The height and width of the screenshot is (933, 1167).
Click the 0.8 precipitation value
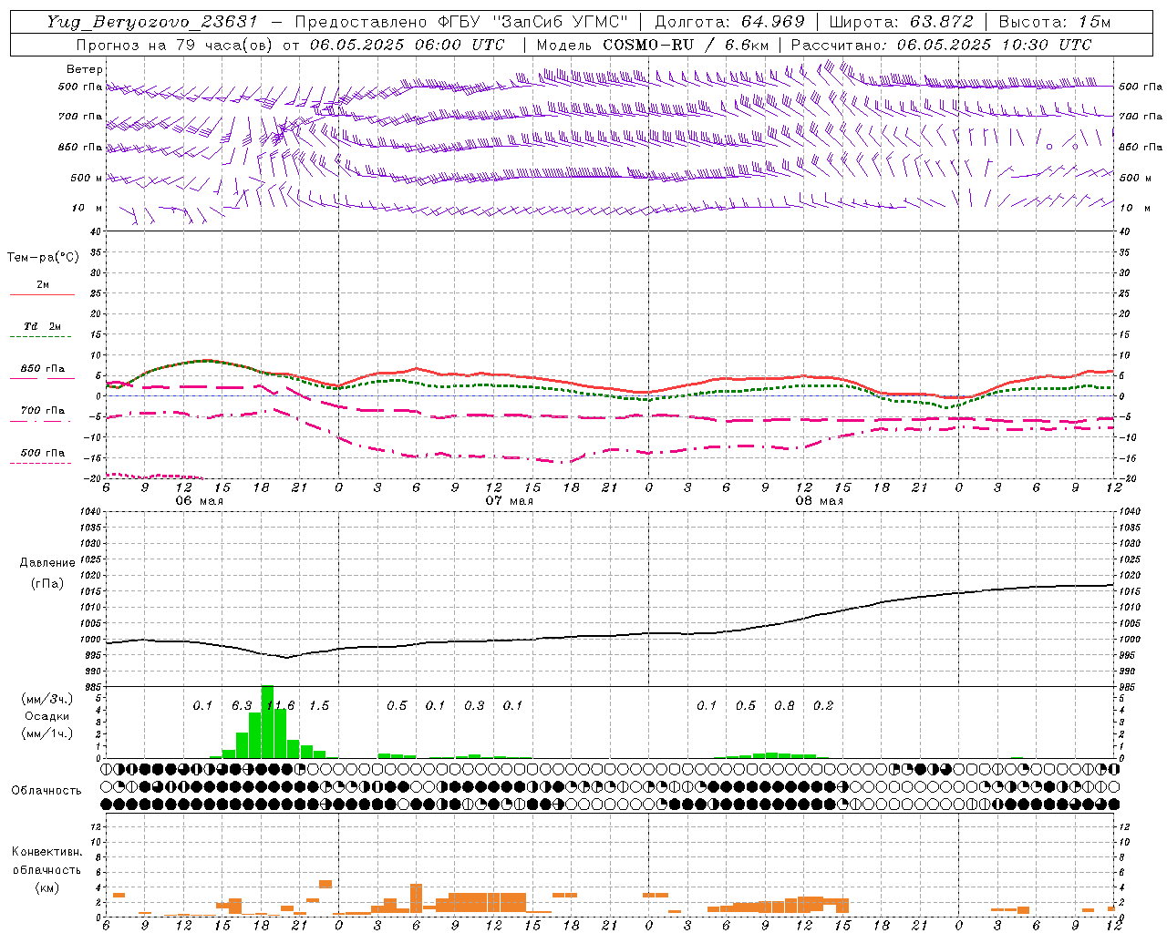[x=784, y=706]
